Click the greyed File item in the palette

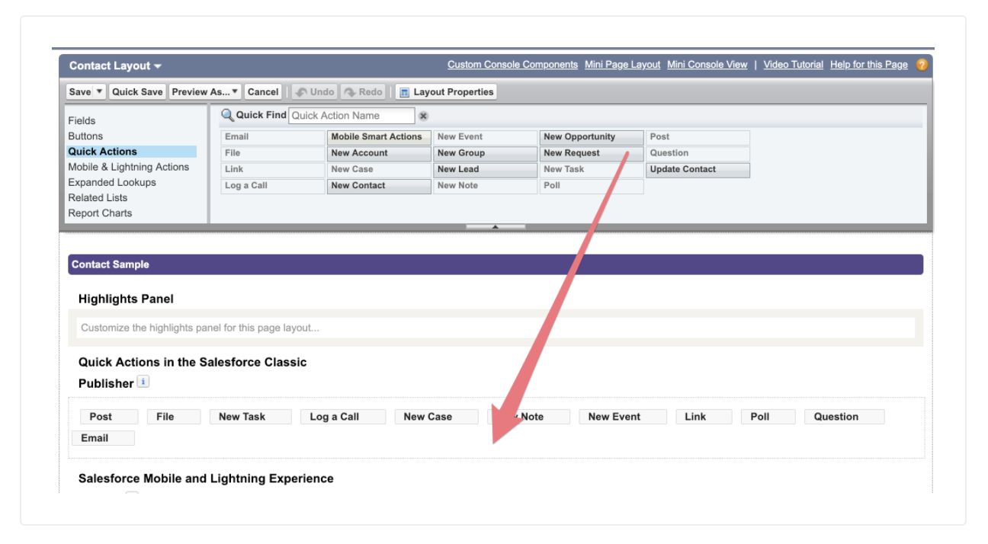[x=273, y=153]
